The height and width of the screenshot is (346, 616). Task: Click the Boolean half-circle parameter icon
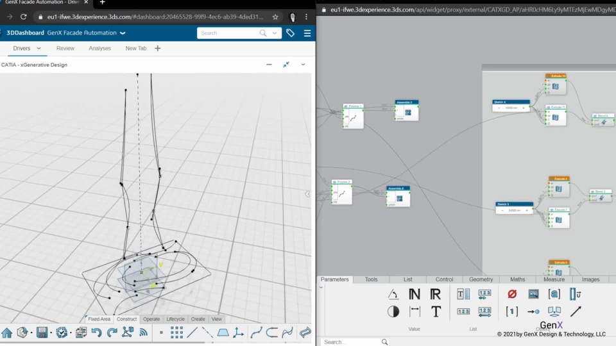point(393,311)
